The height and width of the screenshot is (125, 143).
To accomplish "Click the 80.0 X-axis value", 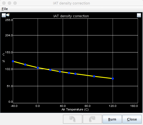I will (88, 106).
